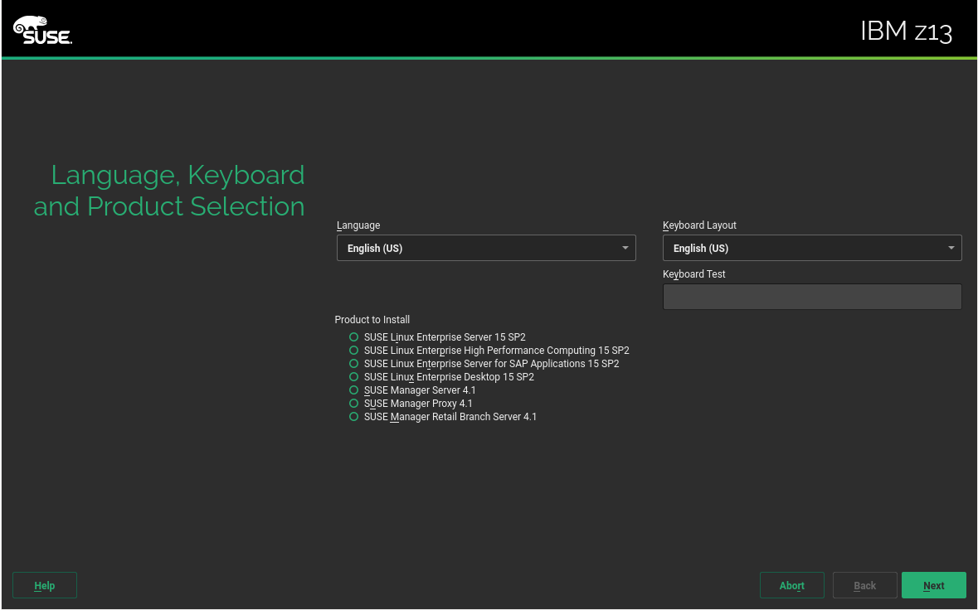Open the Keyboard Layout dropdown
Screen dimensions: 978x610
click(x=812, y=248)
